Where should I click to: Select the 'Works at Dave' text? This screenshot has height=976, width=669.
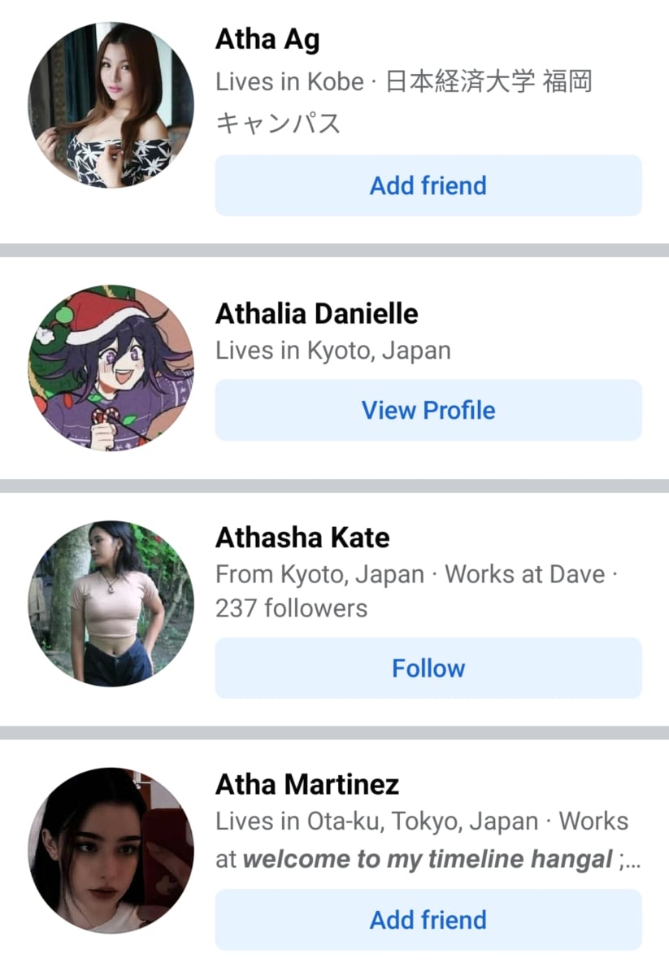point(525,575)
